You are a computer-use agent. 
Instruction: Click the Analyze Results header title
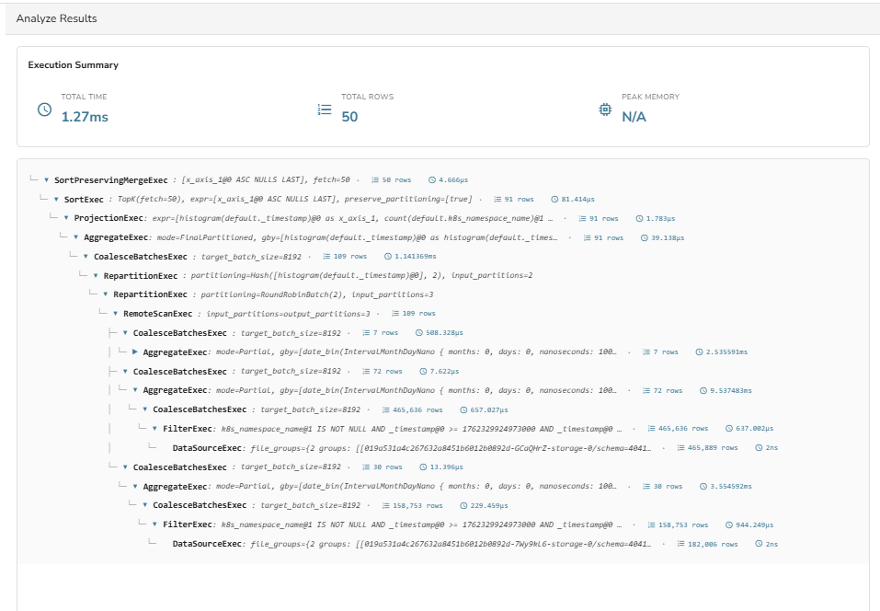[x=56, y=18]
